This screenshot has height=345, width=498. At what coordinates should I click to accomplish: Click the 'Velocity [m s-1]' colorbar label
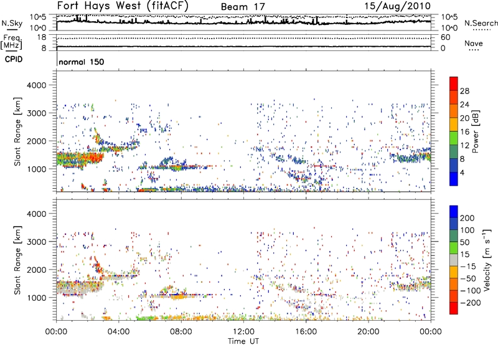tap(486, 260)
